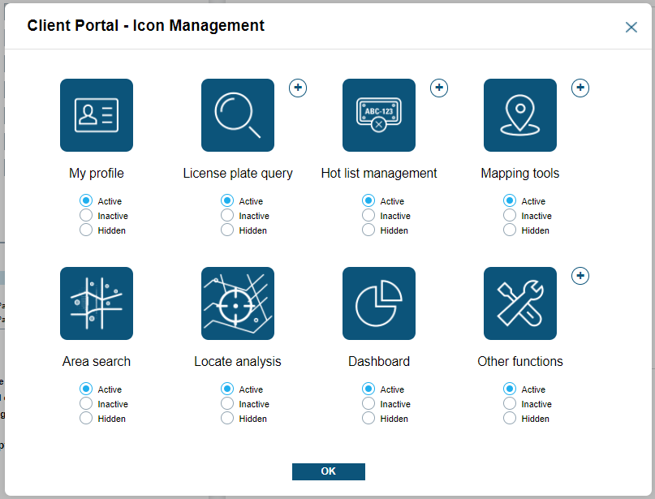The width and height of the screenshot is (655, 499).
Task: Set License plate query to Hidden
Action: tap(227, 230)
